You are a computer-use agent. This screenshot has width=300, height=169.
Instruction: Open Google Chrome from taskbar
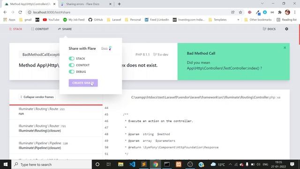155,164
